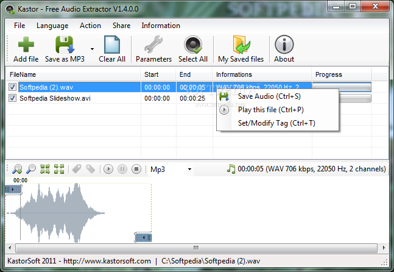Click the Informations column header
Screen dimensions: 394x272
pos(262,74)
